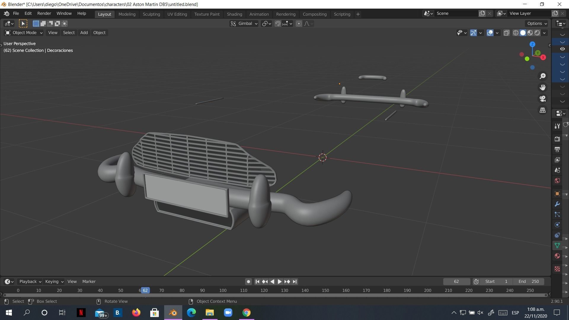
Task: Open the Output properties tab
Action: pos(557,149)
